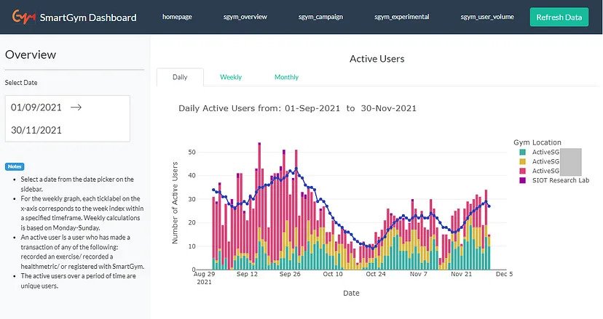Click the start date field 01/09/2021
The image size is (603, 319).
point(36,107)
